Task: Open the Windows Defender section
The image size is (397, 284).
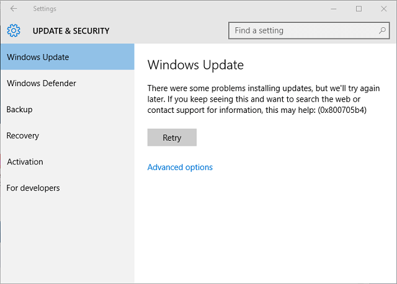Action: click(42, 83)
